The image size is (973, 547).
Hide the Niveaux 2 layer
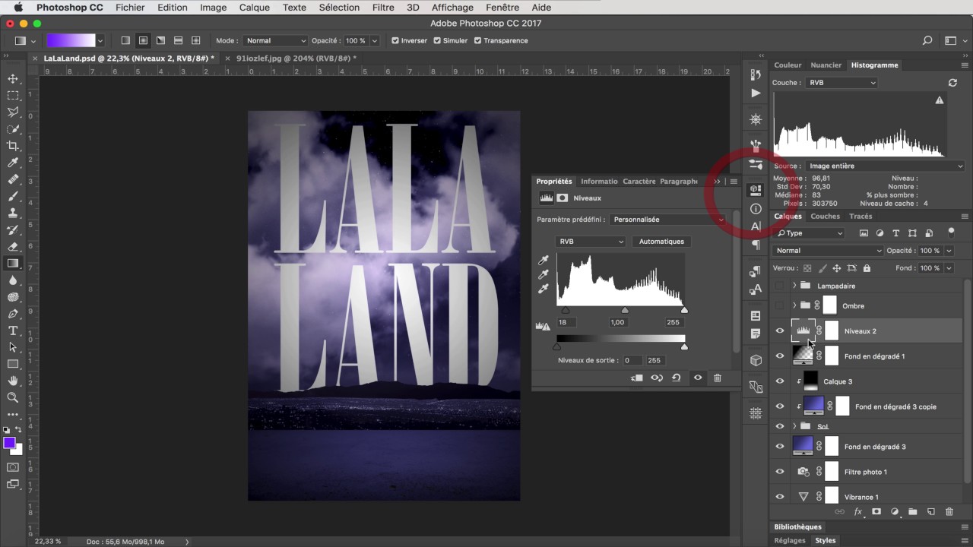[x=779, y=330]
